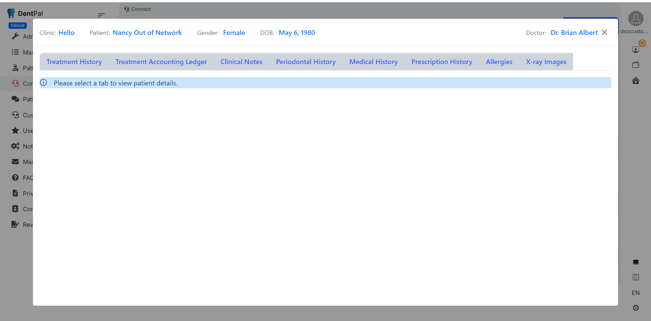Change language with the EN selector
The height and width of the screenshot is (321, 651).
tap(636, 293)
